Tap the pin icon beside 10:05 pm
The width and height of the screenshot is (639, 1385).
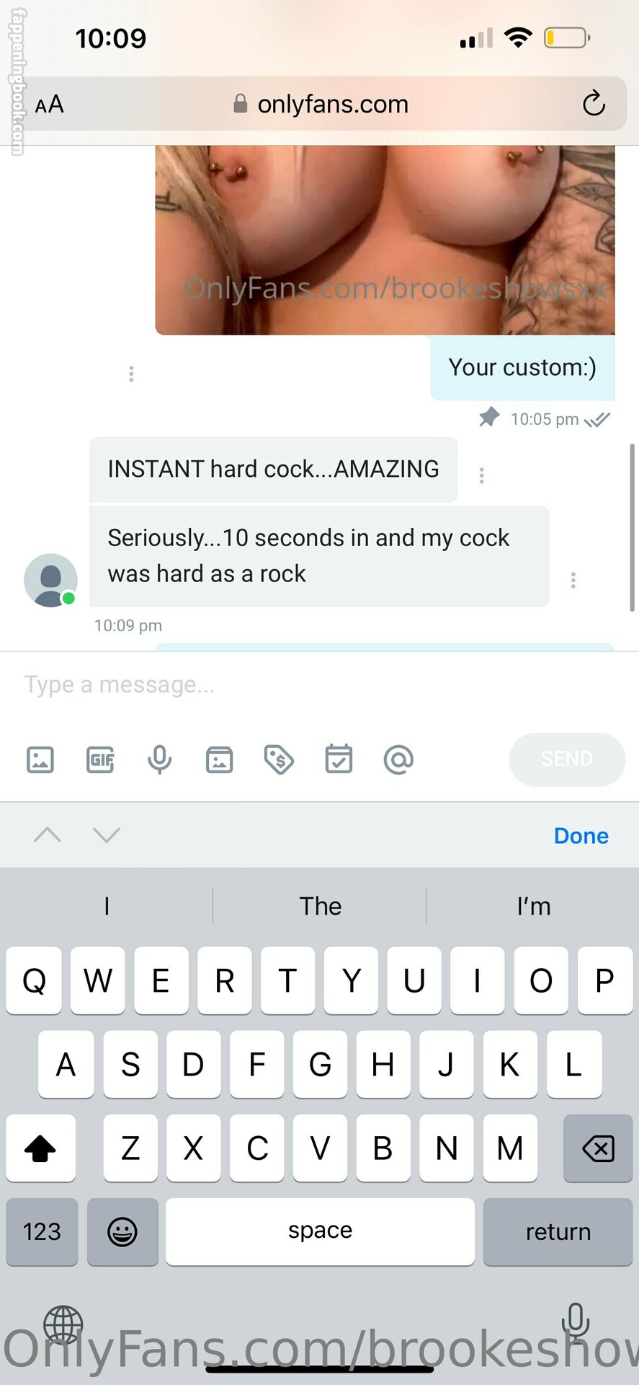(489, 417)
